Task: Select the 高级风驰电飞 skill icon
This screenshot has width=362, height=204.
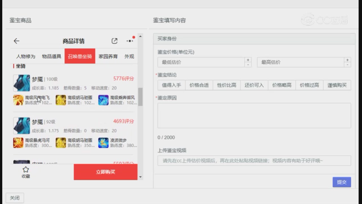Action: click(18, 100)
